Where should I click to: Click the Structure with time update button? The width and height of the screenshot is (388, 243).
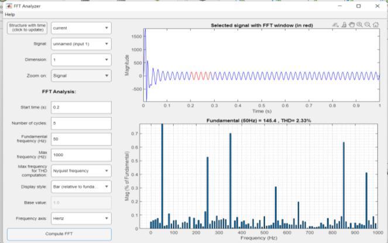28,27
